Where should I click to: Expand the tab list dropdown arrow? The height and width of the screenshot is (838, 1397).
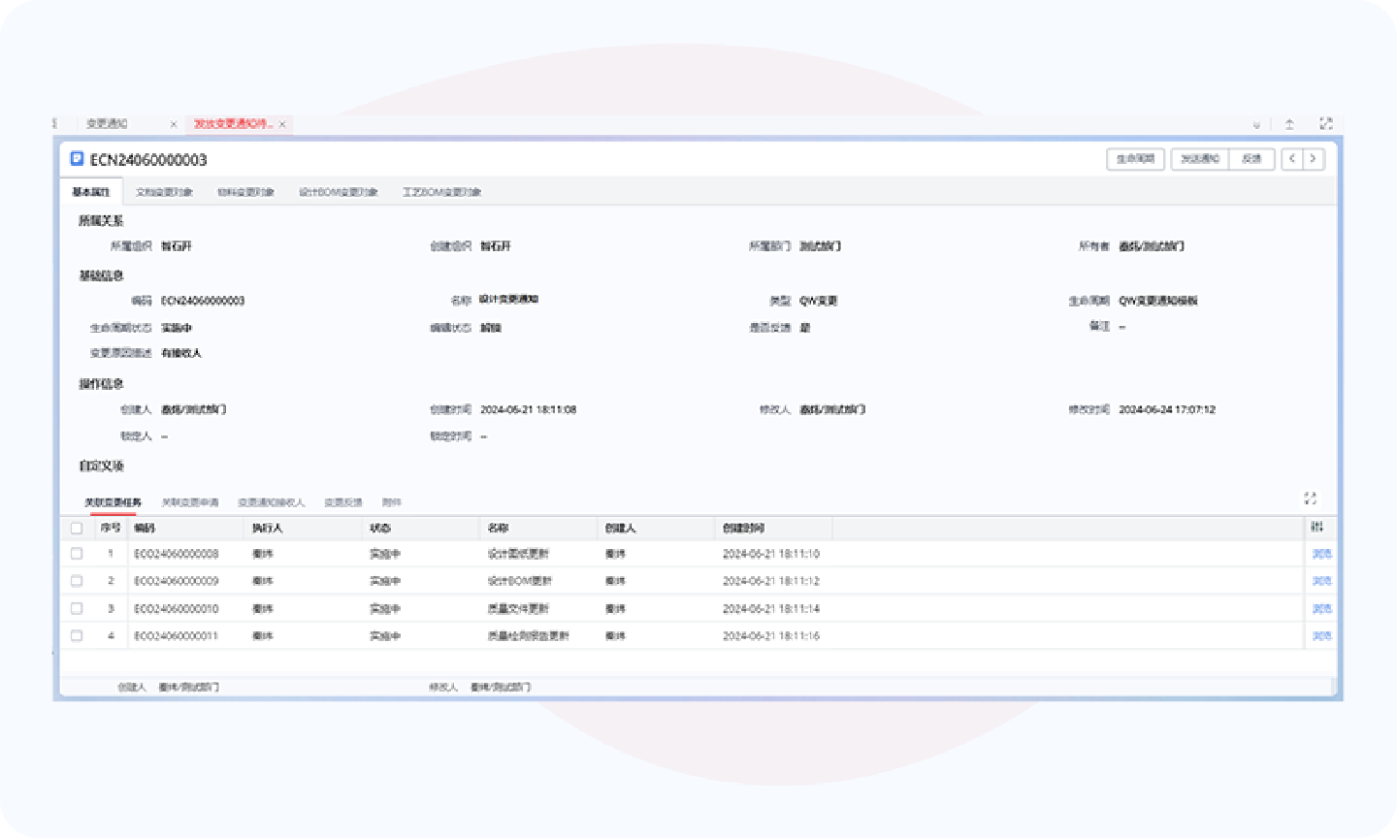click(1256, 125)
